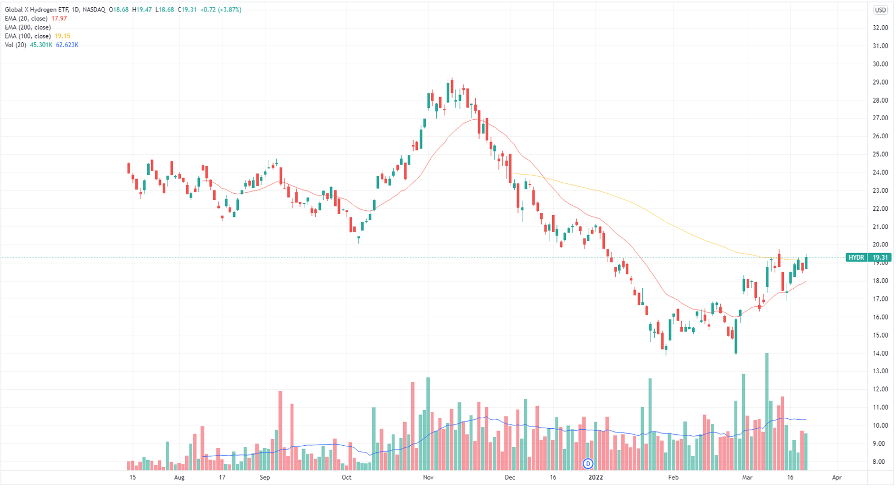
Task: Click the 32.00 price axis label
Action: click(x=880, y=28)
